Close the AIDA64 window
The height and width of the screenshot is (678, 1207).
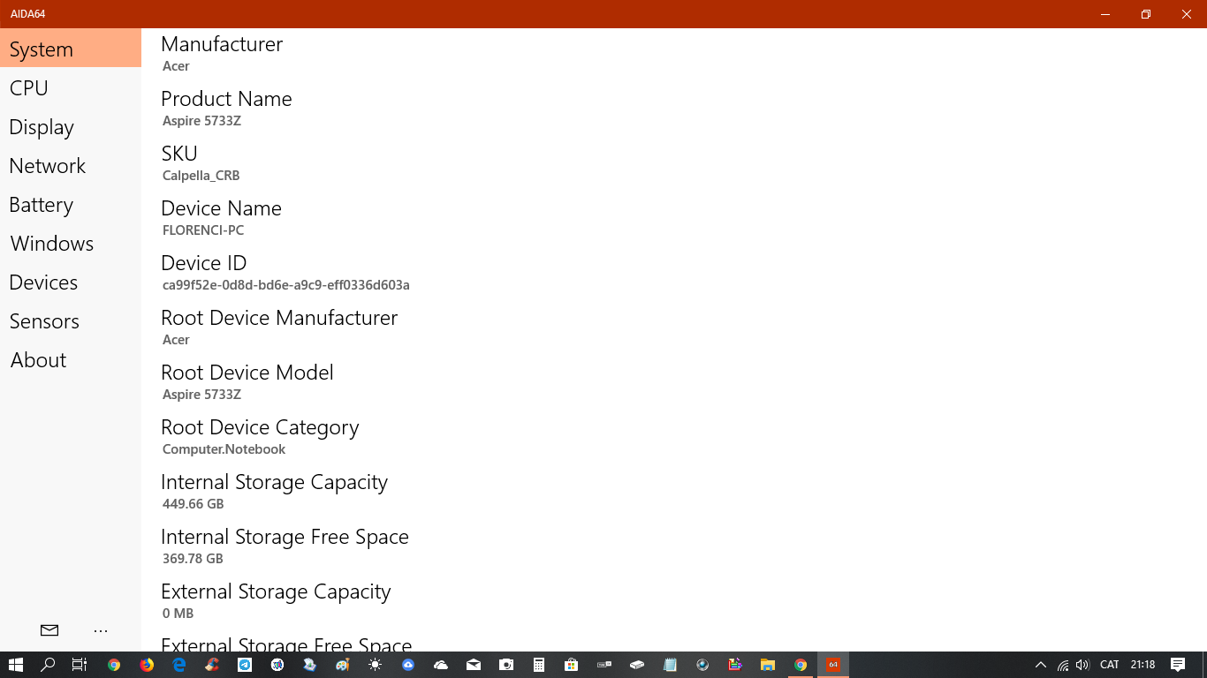[x=1187, y=14]
